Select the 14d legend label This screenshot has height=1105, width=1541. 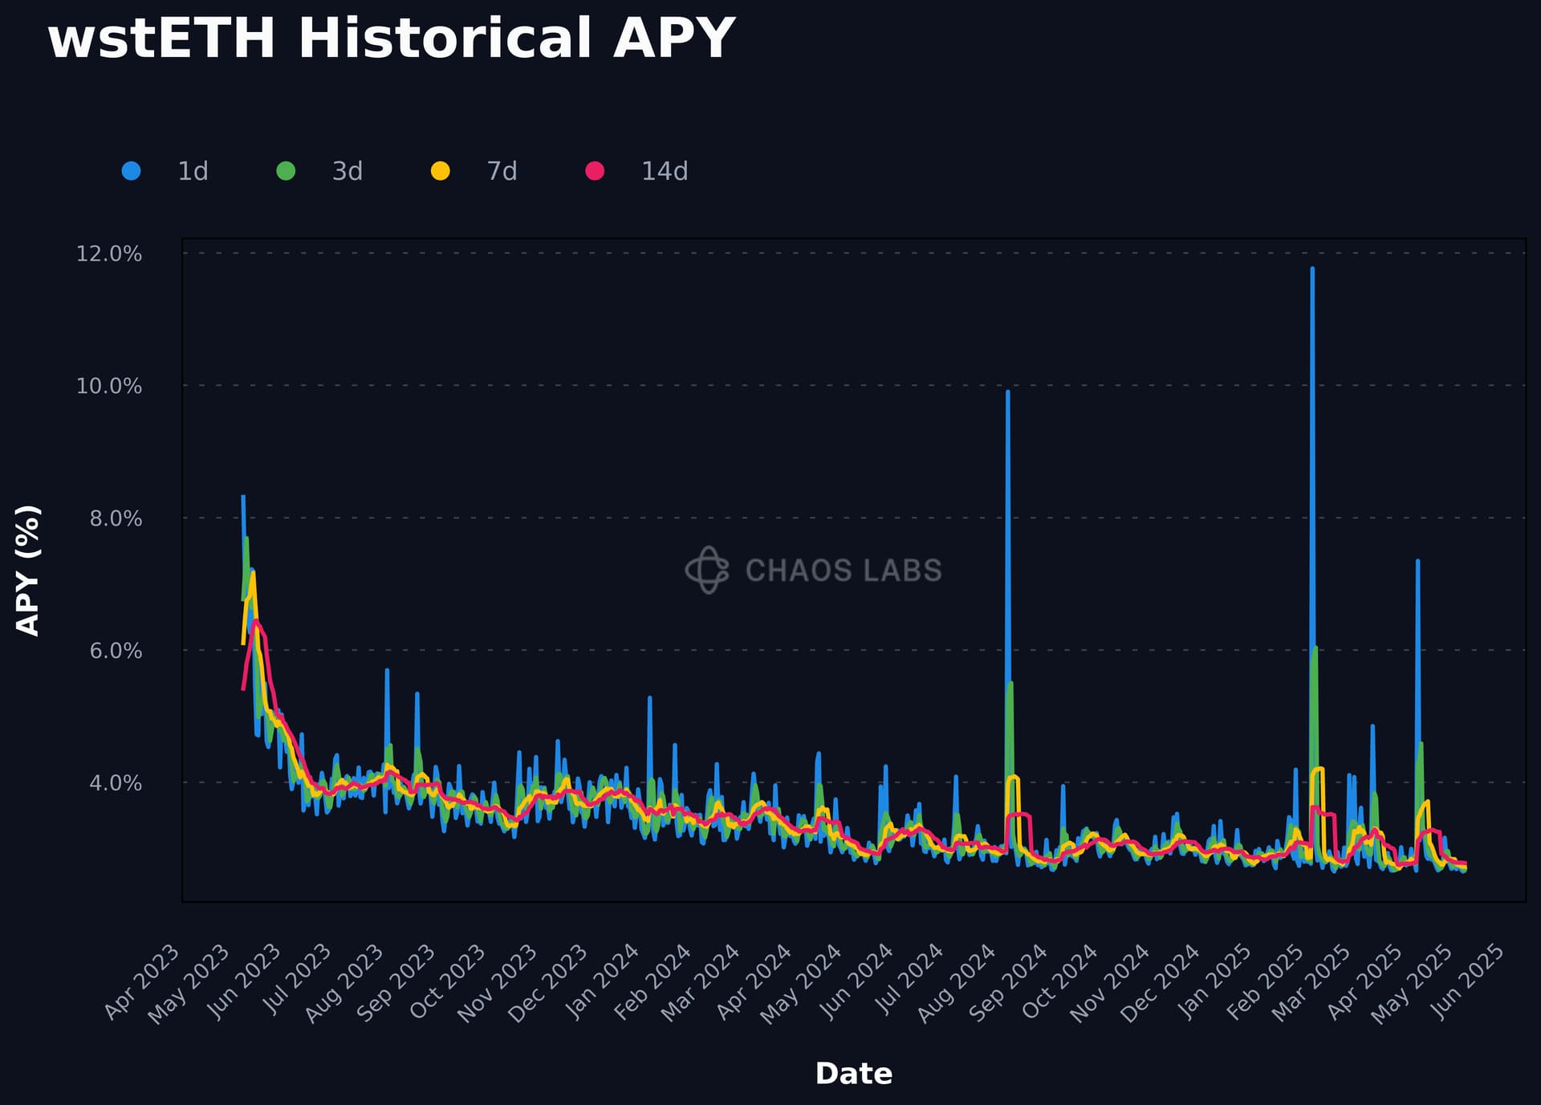tap(665, 171)
